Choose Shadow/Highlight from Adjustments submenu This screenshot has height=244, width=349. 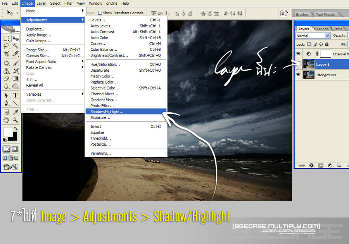(126, 112)
